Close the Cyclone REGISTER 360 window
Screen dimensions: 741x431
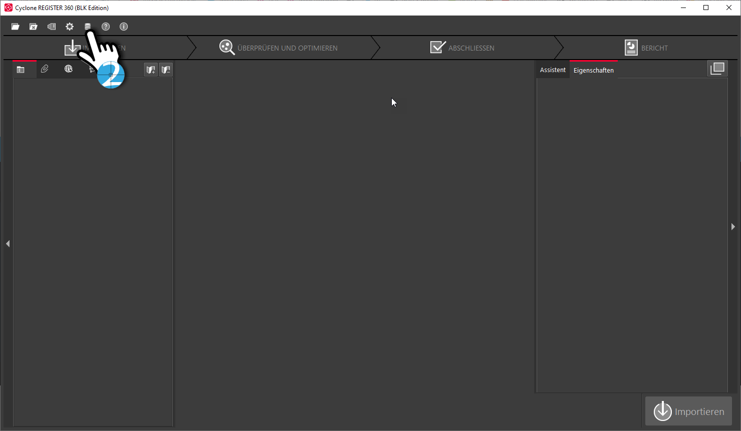tap(729, 8)
